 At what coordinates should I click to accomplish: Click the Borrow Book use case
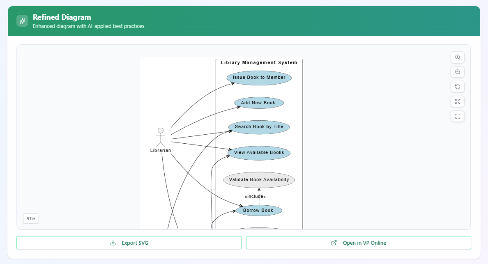pyautogui.click(x=259, y=210)
